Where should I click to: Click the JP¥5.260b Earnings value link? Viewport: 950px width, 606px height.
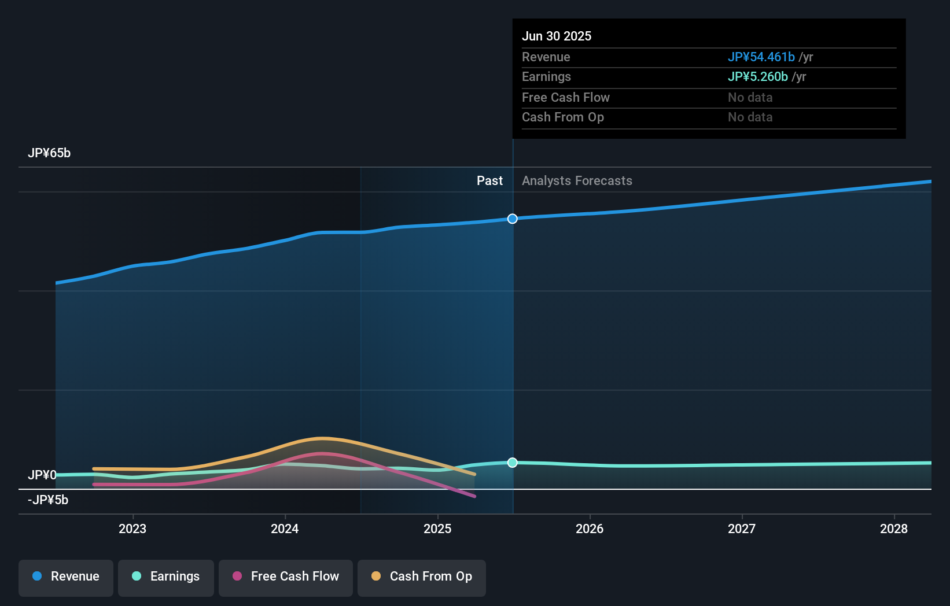pos(758,76)
